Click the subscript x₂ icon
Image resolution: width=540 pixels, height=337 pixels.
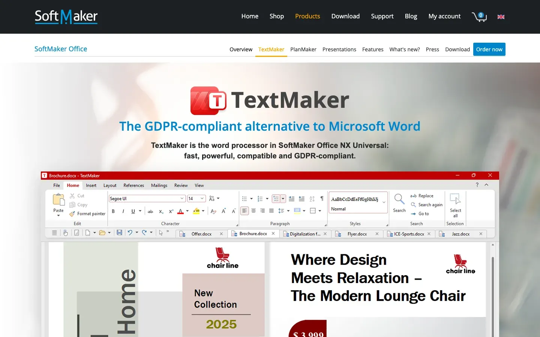(161, 211)
